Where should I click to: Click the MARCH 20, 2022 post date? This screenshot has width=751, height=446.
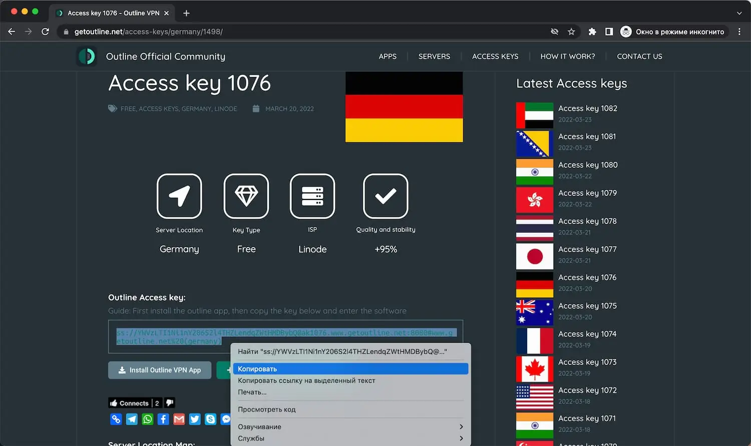point(289,109)
